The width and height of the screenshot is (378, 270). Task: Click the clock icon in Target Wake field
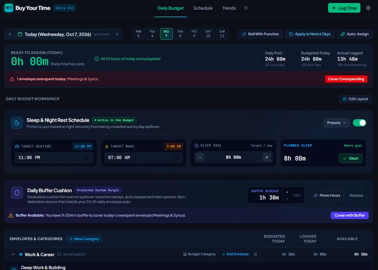176,157
